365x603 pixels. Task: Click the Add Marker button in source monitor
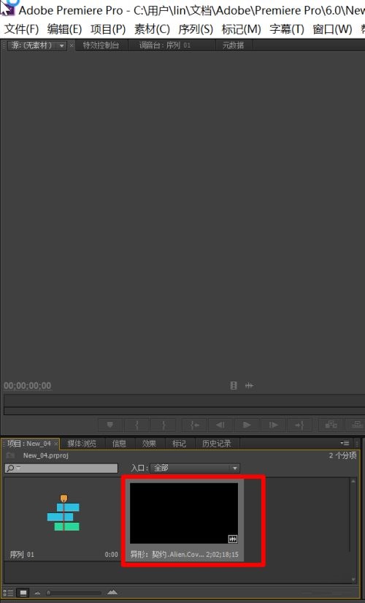pos(110,425)
